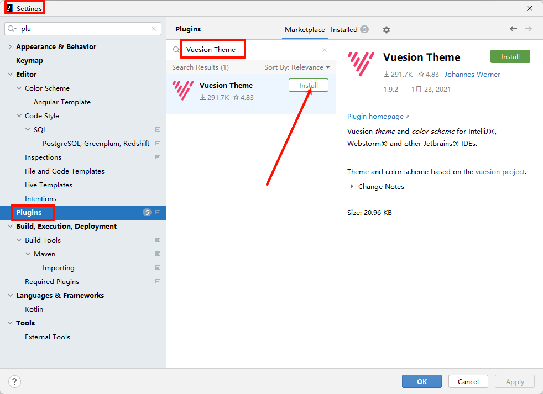The width and height of the screenshot is (543, 394).
Task: Click the Vuesion Theme logo in search results
Action: [183, 91]
